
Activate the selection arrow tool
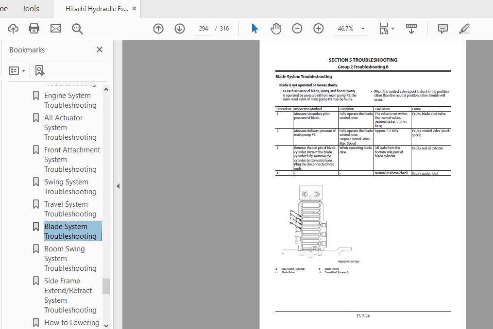pyautogui.click(x=255, y=29)
